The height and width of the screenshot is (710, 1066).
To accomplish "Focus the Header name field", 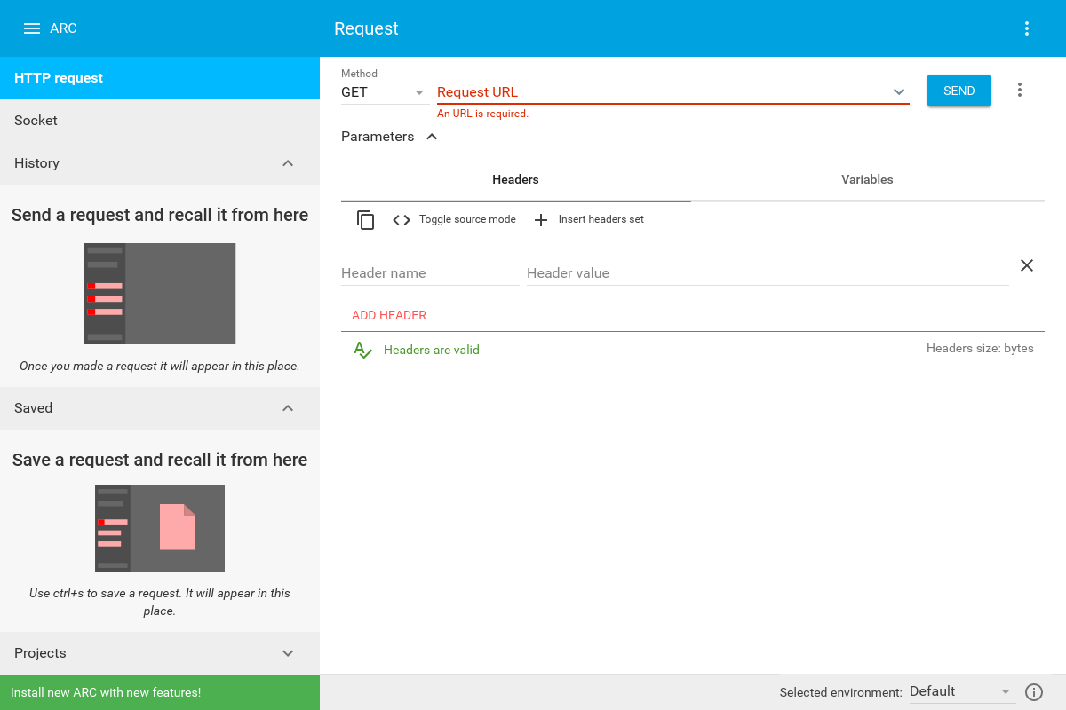I will click(x=430, y=273).
